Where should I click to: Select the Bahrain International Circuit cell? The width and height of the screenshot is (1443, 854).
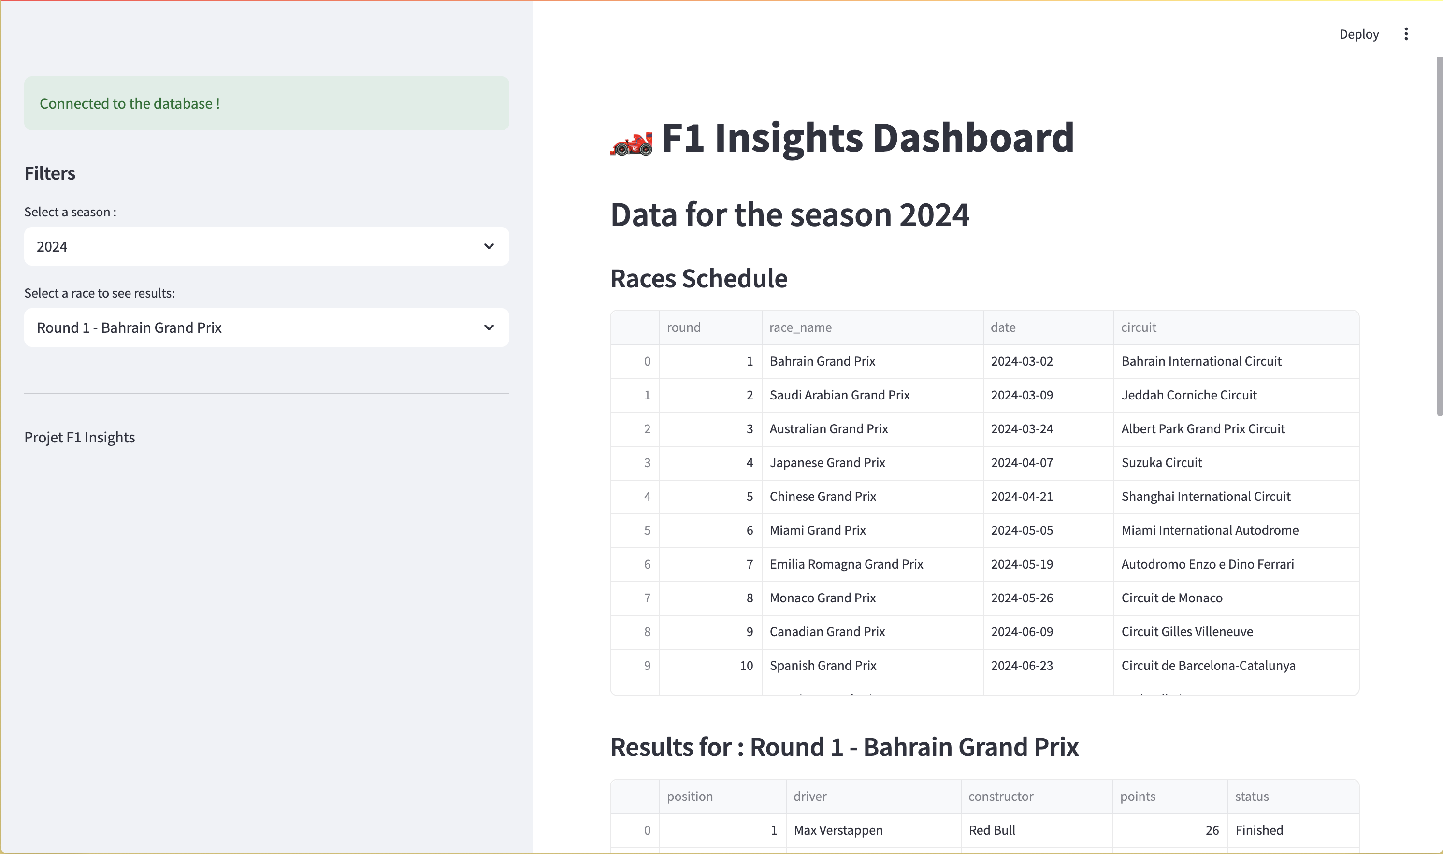pyautogui.click(x=1236, y=361)
